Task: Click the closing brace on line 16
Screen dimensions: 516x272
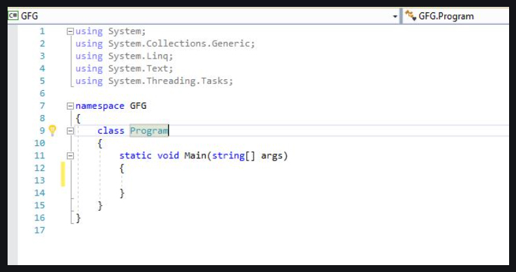Action: (79, 218)
